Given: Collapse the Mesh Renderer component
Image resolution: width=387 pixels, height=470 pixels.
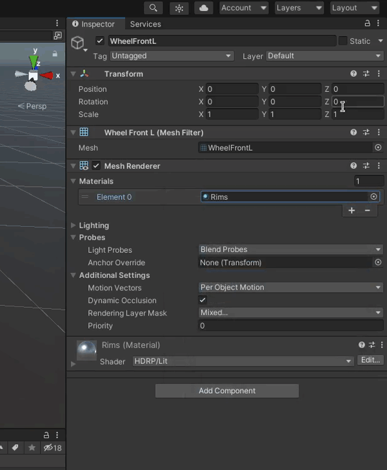Looking at the screenshot, I should pyautogui.click(x=74, y=166).
